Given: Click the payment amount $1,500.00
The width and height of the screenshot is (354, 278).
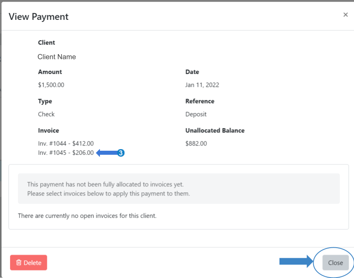Looking at the screenshot, I should (50, 85).
